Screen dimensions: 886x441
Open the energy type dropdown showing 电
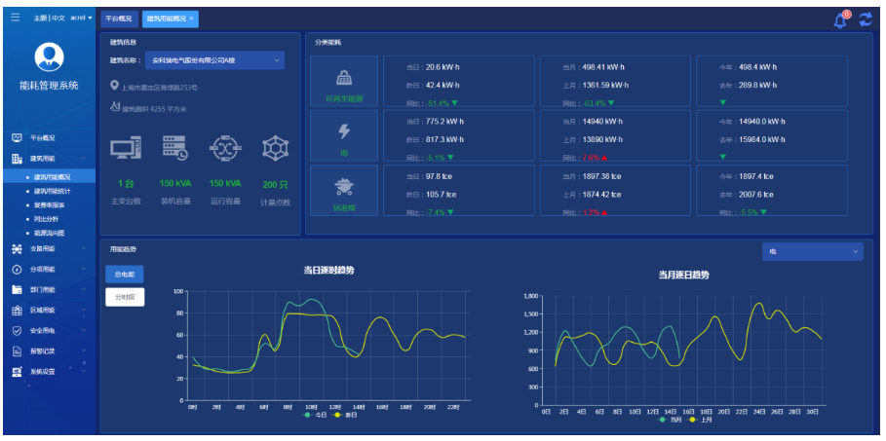(x=812, y=251)
